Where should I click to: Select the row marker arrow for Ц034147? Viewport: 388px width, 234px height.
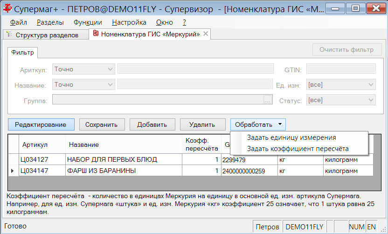tap(13, 171)
